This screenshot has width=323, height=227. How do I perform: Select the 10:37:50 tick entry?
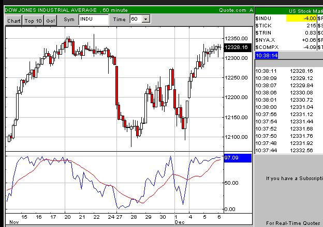[x=289, y=136]
